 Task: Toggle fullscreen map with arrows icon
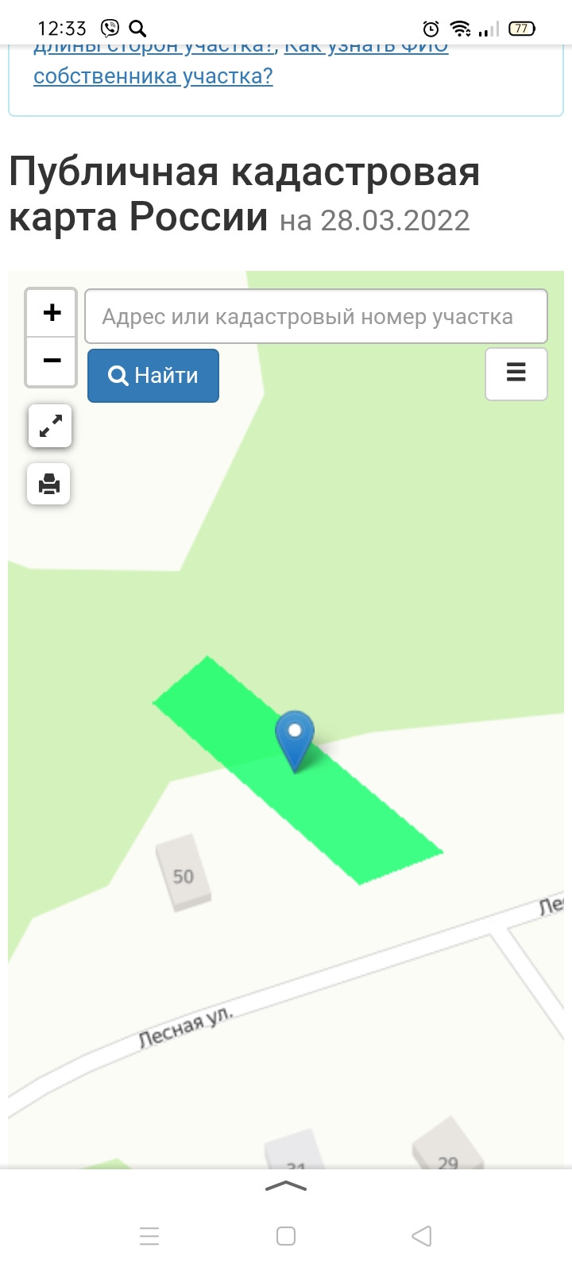click(x=50, y=426)
